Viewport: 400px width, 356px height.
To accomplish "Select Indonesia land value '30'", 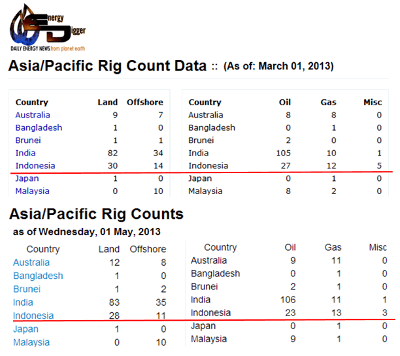I will [112, 166].
